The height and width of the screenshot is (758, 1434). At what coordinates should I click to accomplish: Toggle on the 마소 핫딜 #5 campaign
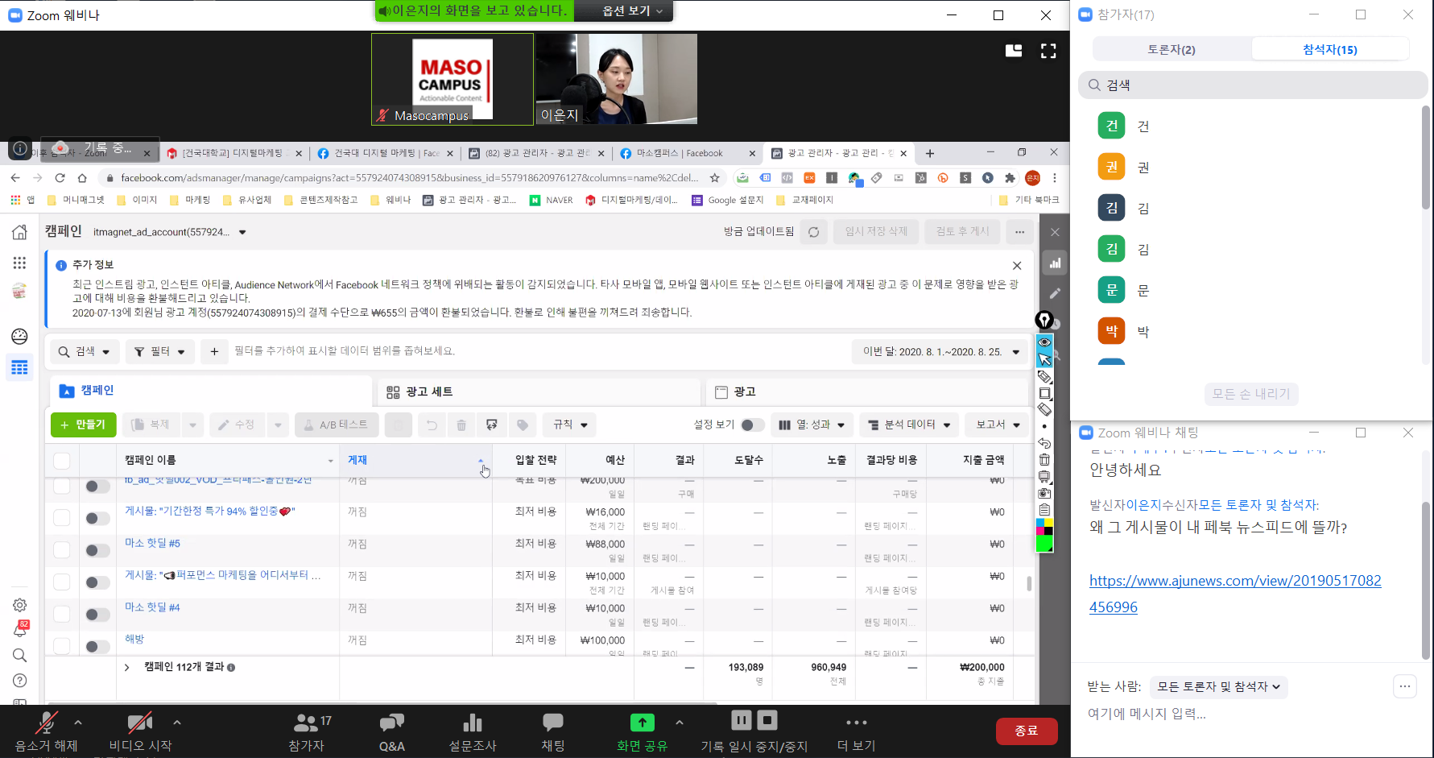pyautogui.click(x=97, y=551)
